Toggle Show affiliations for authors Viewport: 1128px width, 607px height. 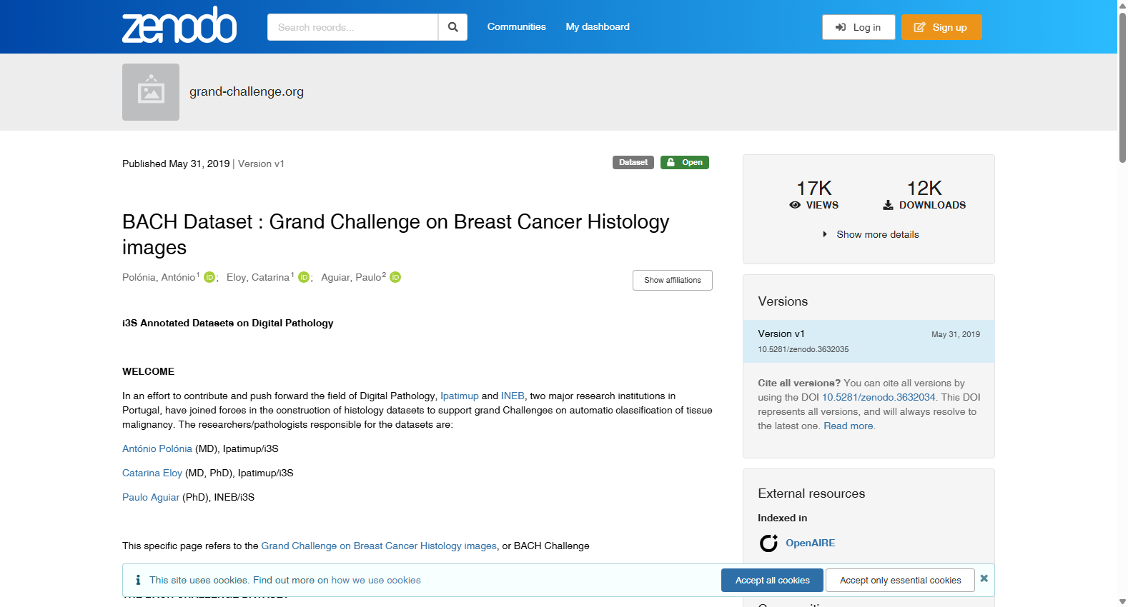coord(673,280)
